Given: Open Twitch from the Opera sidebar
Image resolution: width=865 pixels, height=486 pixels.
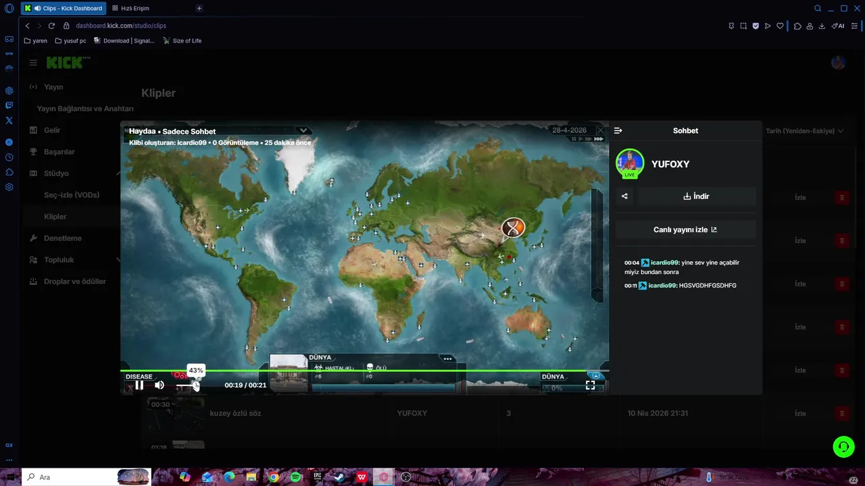Looking at the screenshot, I should click(9, 105).
